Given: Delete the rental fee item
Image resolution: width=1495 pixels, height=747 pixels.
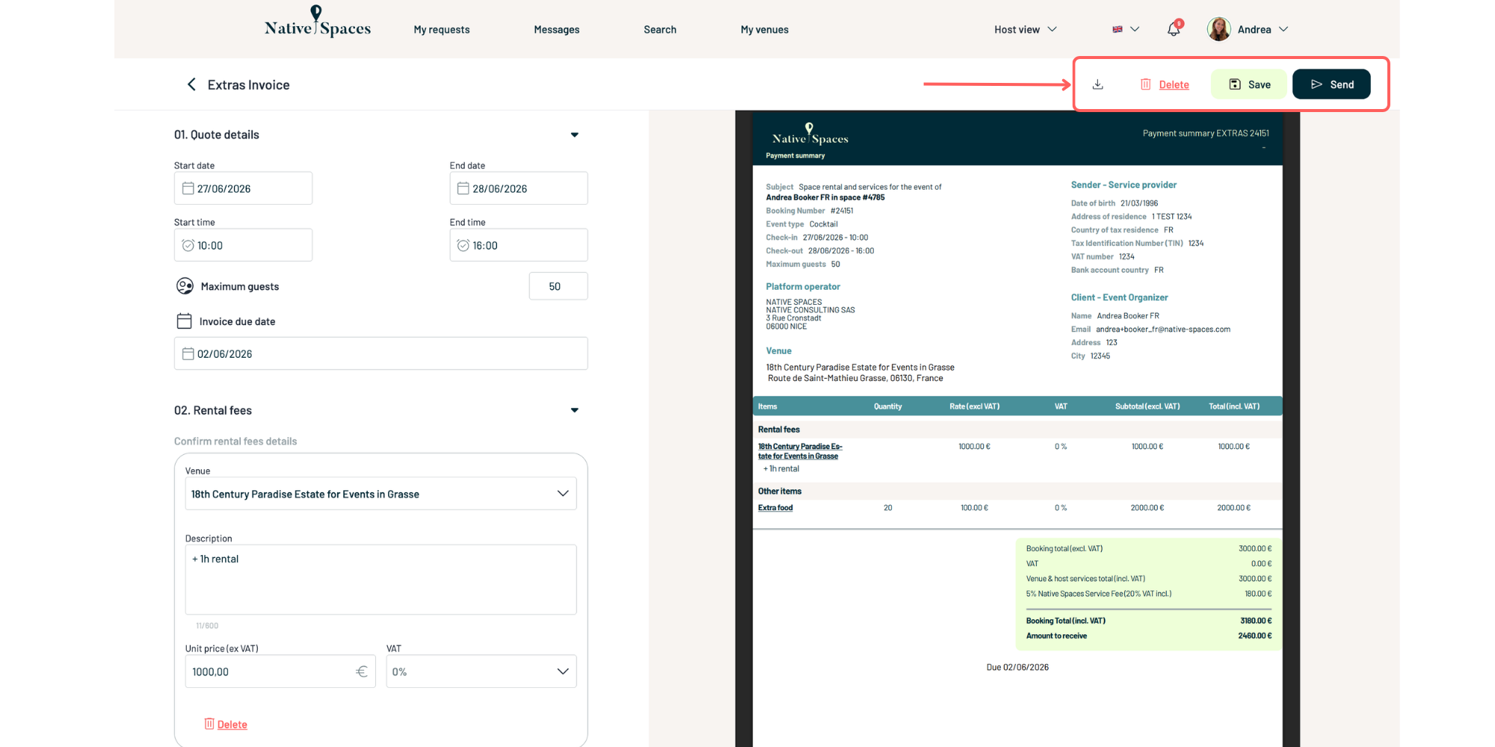Looking at the screenshot, I should point(226,725).
